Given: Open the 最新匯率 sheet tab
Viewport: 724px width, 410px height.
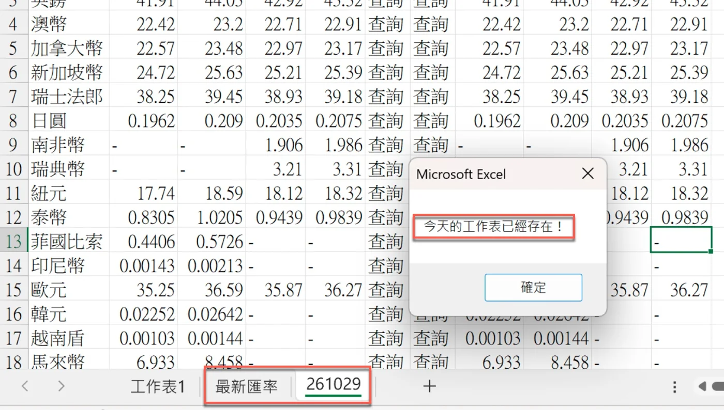Looking at the screenshot, I should click(246, 387).
